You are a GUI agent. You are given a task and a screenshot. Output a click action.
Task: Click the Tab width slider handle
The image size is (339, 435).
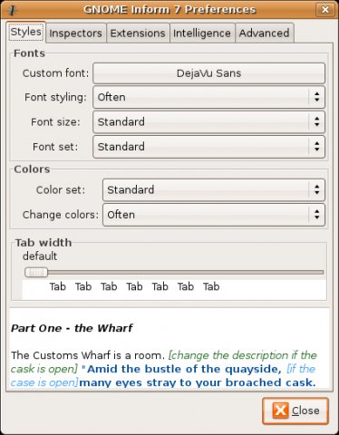[36, 273]
